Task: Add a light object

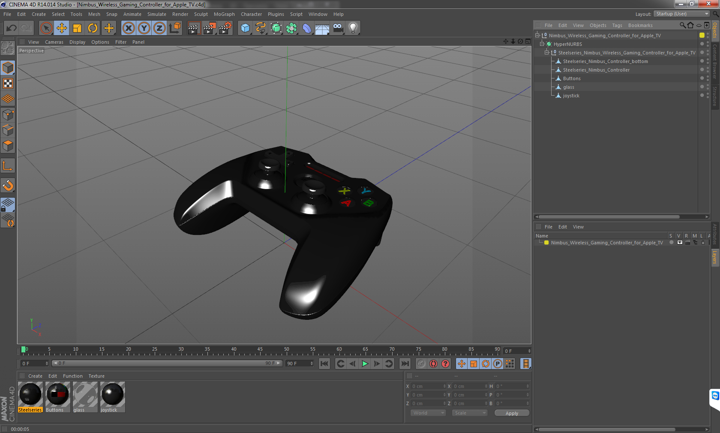Action: click(353, 28)
